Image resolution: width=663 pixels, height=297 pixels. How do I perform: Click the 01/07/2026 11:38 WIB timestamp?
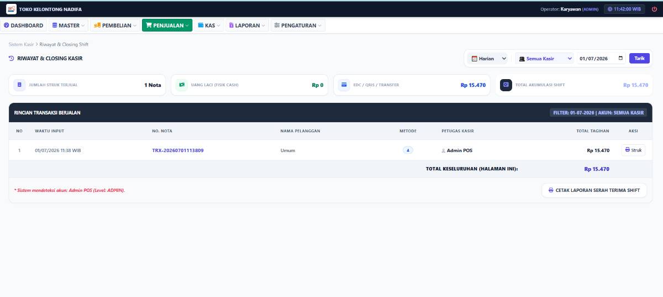point(58,150)
